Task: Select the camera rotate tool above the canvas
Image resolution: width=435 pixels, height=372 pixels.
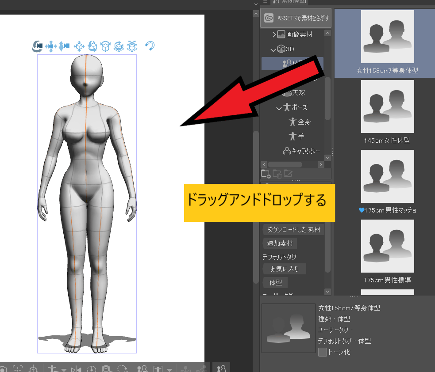Action: pyautogui.click(x=37, y=46)
